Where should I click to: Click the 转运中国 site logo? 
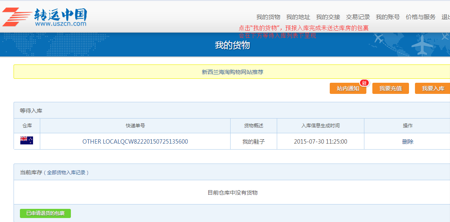tap(45, 17)
